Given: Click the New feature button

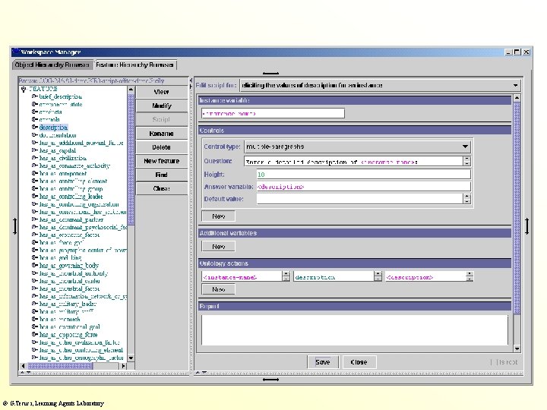Looking at the screenshot, I should [161, 161].
